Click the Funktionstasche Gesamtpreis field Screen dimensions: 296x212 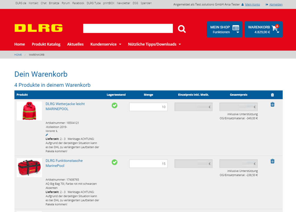[x=239, y=164]
